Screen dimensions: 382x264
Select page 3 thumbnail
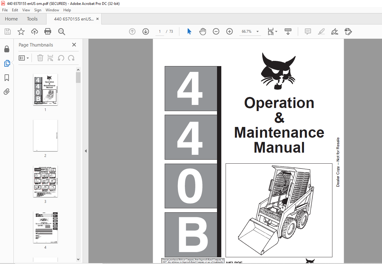tap(45, 181)
